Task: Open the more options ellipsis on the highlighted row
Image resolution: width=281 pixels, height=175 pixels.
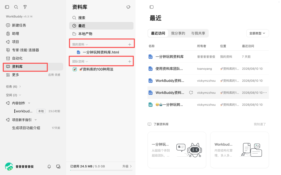Action: (265, 93)
